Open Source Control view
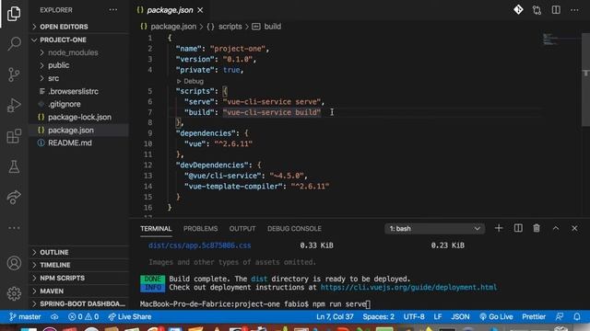590x331 pixels. click(14, 74)
